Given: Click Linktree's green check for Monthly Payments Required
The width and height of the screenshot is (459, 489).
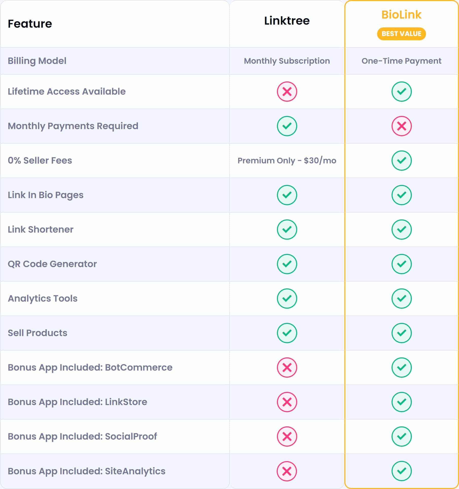Looking at the screenshot, I should tap(287, 126).
